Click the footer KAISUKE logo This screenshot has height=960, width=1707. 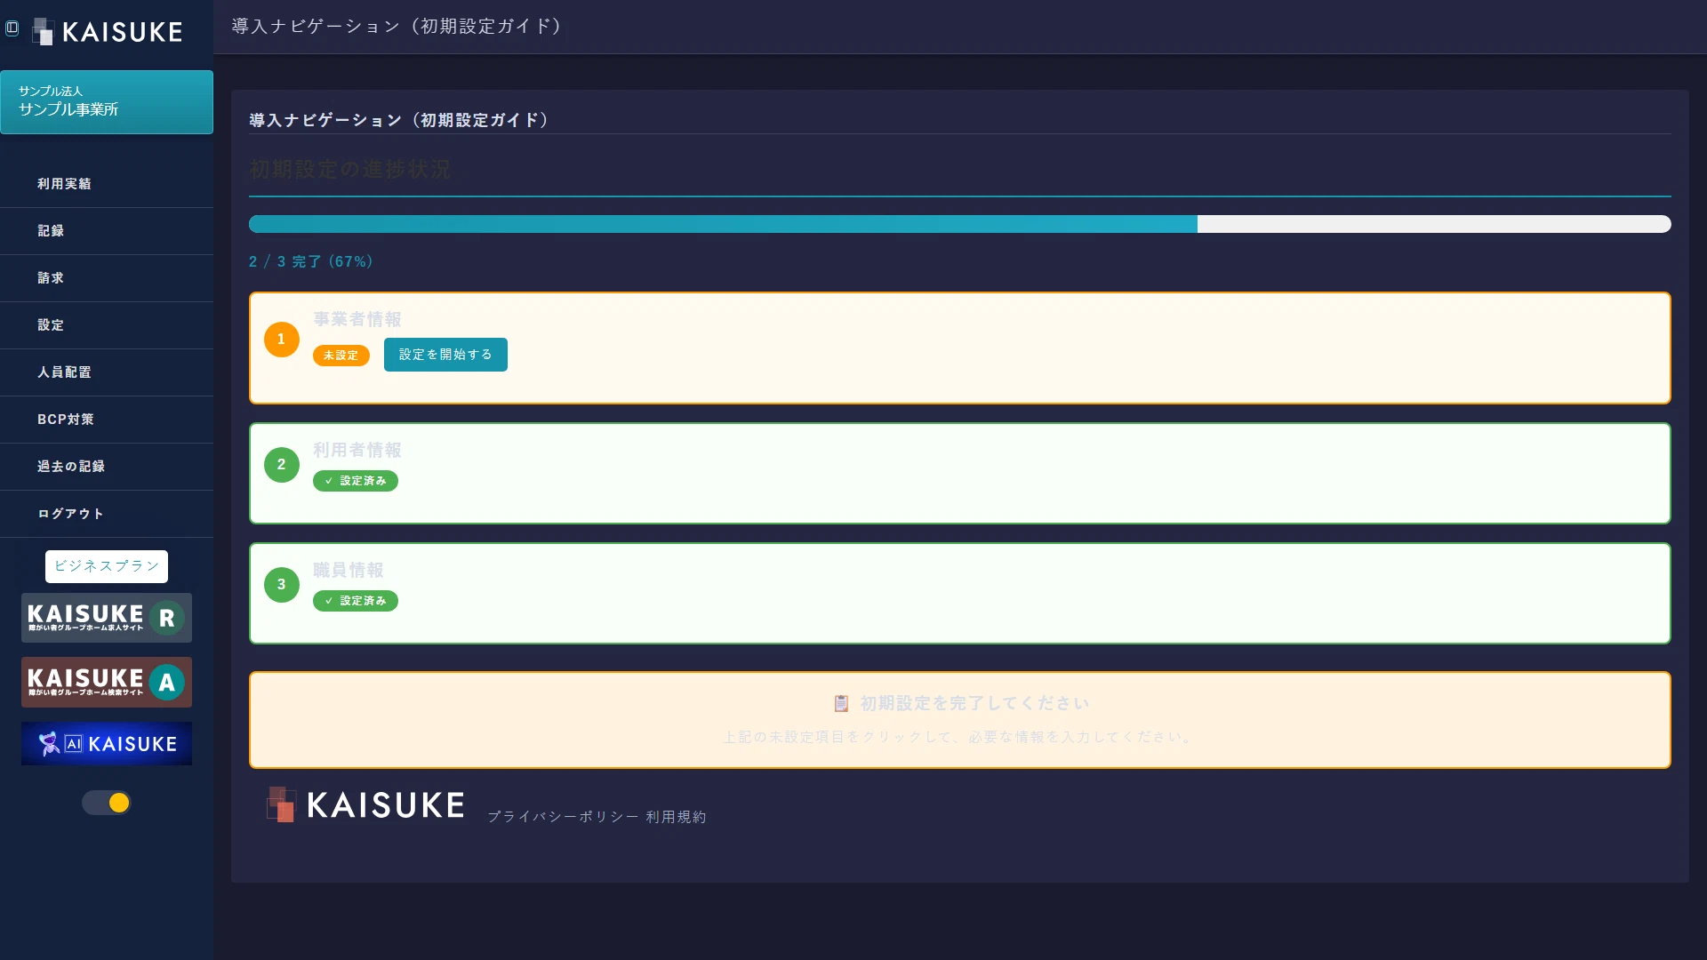365,804
